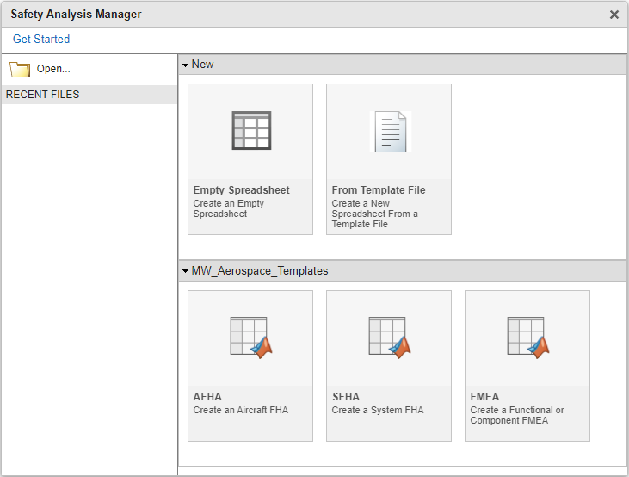629x477 pixels.
Task: Click the Empty Spreadsheet grid icon
Action: click(x=251, y=132)
